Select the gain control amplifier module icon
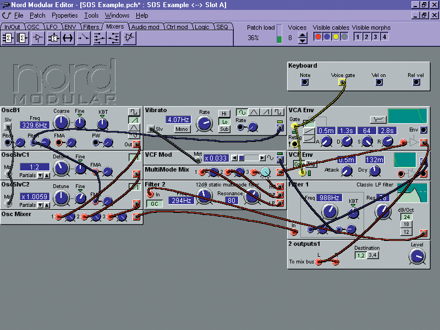The height and width of the screenshot is (330, 440). coord(38,38)
